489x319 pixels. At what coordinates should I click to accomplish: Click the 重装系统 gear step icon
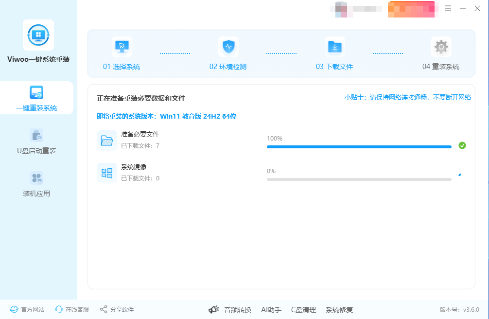(x=441, y=47)
